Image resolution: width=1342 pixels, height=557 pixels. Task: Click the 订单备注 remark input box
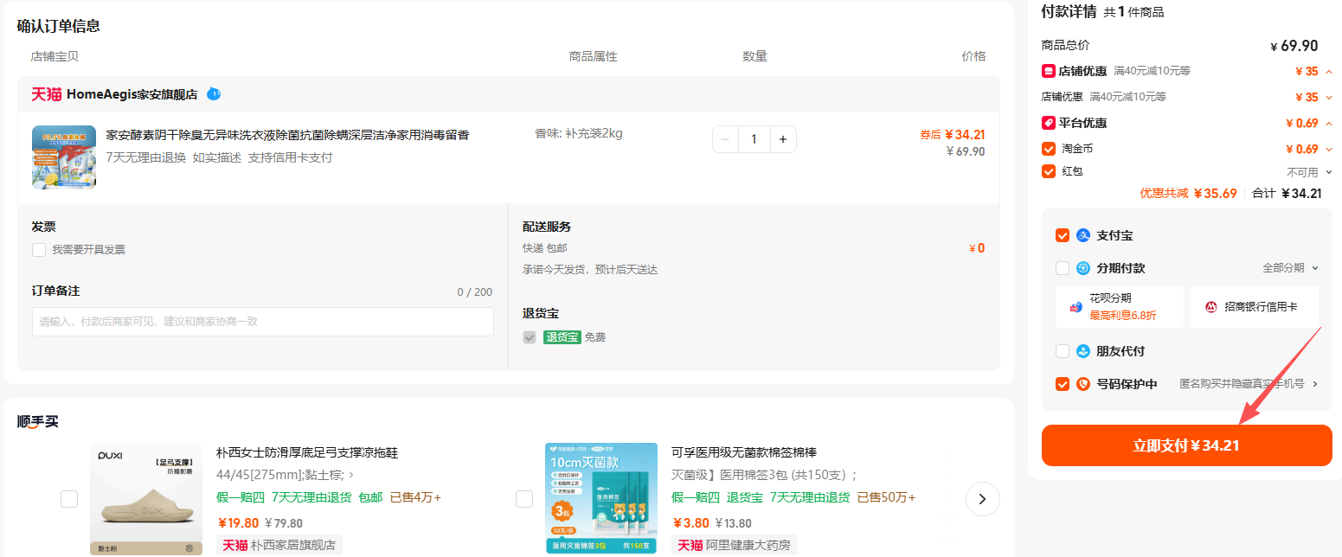click(263, 322)
